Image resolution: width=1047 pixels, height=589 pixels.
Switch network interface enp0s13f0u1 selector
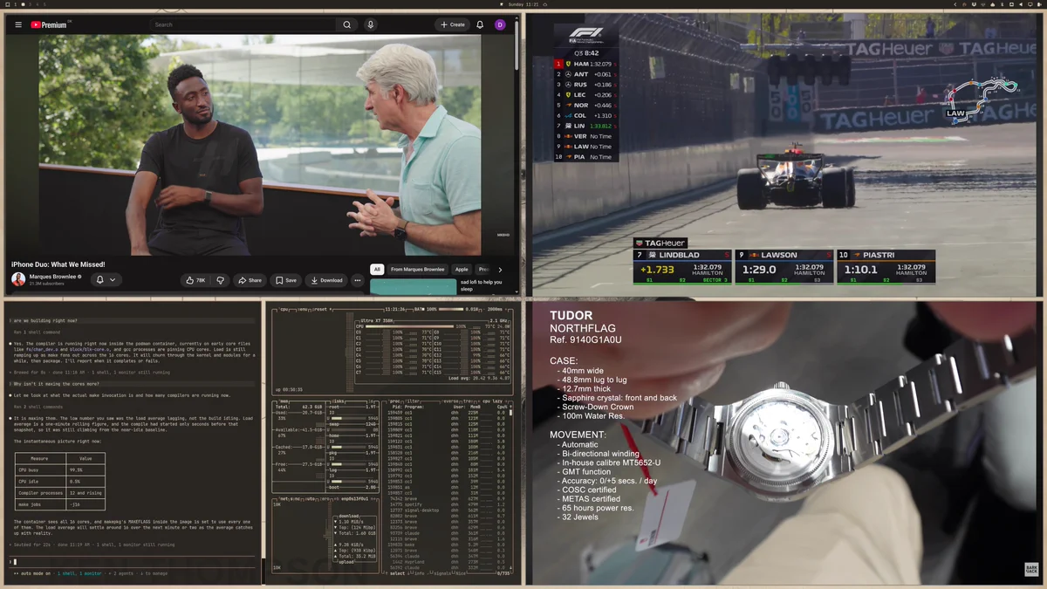tap(355, 499)
